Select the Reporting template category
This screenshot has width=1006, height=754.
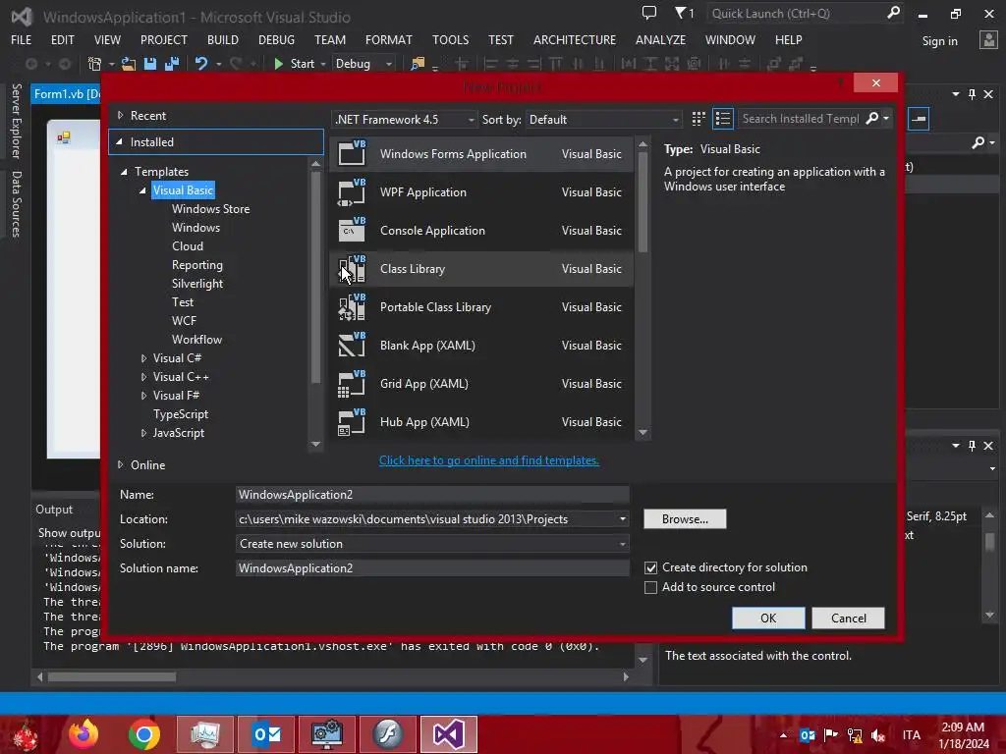(196, 265)
